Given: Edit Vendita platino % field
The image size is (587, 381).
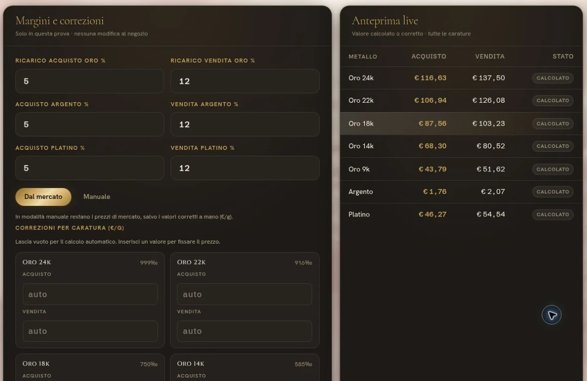Looking at the screenshot, I should point(245,168).
